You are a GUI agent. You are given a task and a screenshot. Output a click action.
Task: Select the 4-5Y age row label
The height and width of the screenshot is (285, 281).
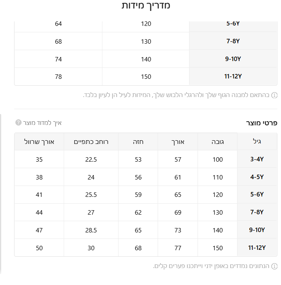257,177
